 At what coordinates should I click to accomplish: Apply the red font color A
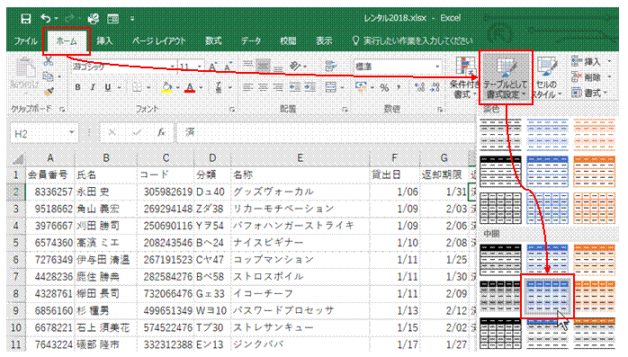tap(190, 87)
